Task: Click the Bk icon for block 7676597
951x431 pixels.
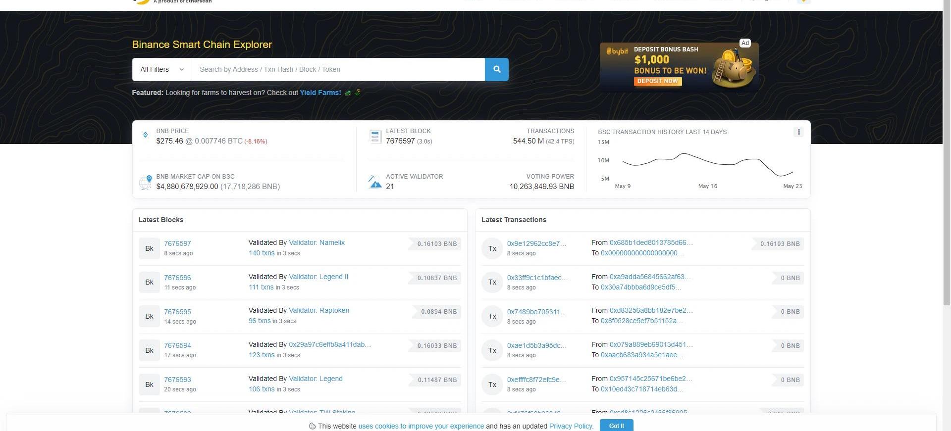Action: click(149, 248)
